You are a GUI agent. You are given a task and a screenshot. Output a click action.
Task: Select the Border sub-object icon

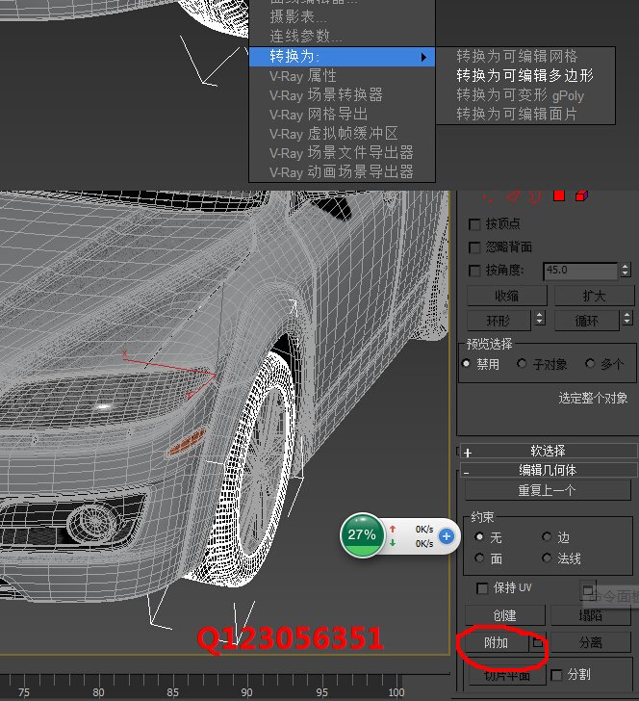click(x=535, y=195)
